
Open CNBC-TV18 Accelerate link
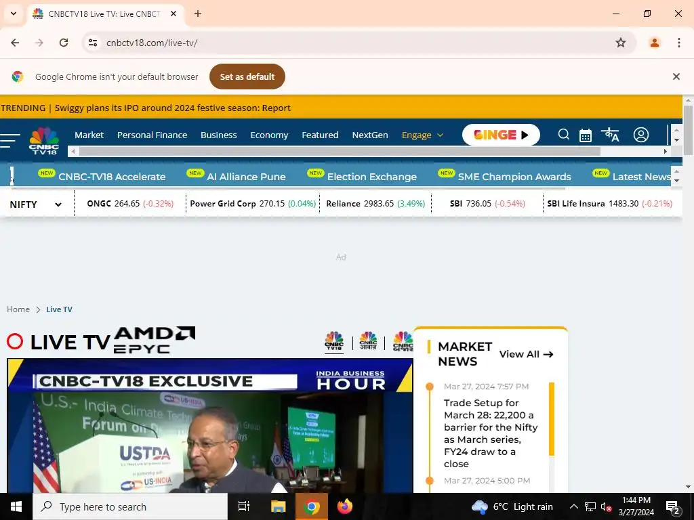(112, 177)
